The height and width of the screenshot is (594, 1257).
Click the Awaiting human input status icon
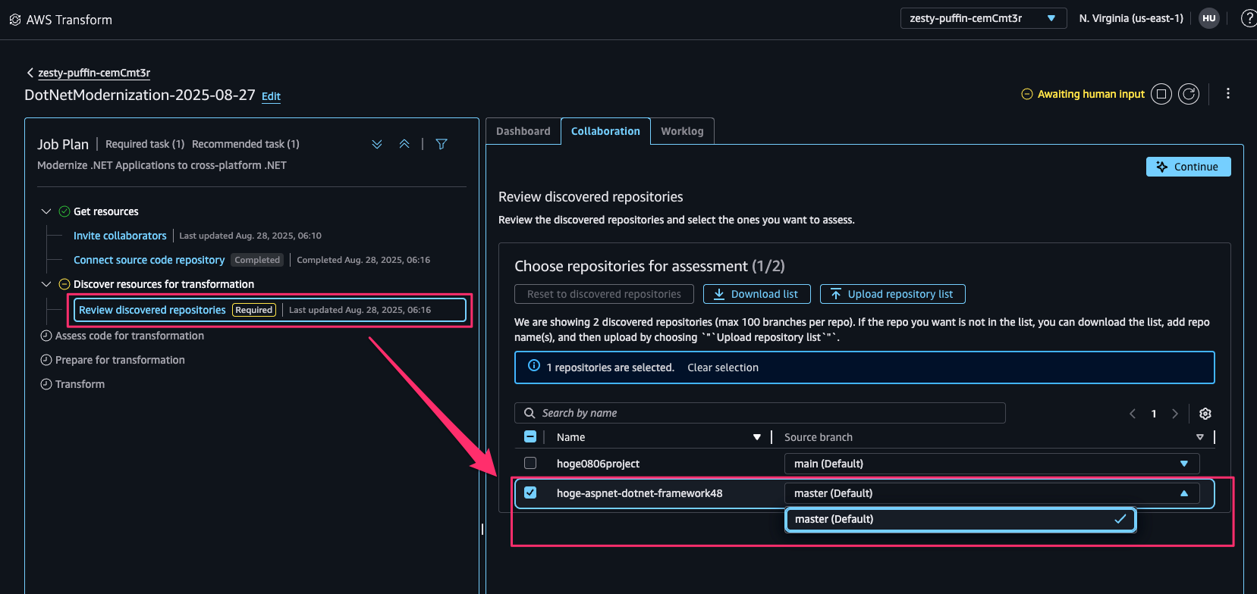point(1027,94)
